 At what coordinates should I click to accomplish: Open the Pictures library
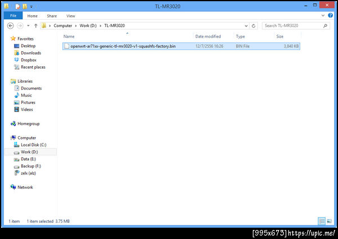[28, 102]
